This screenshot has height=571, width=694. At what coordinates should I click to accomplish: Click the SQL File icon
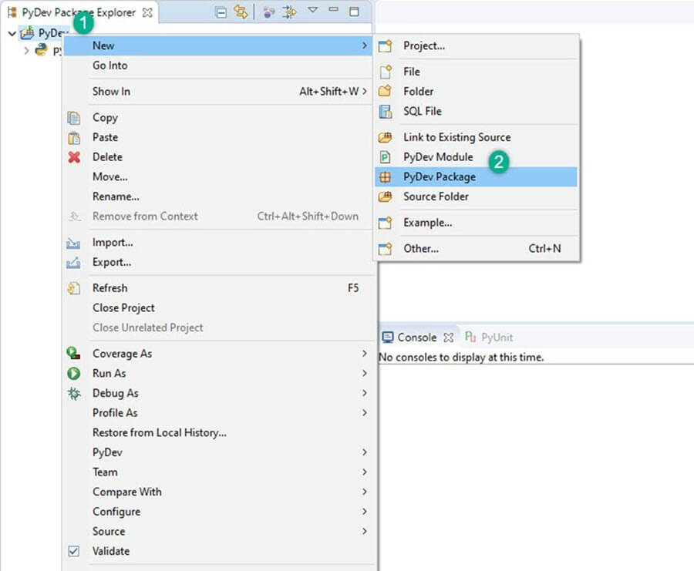pos(386,111)
